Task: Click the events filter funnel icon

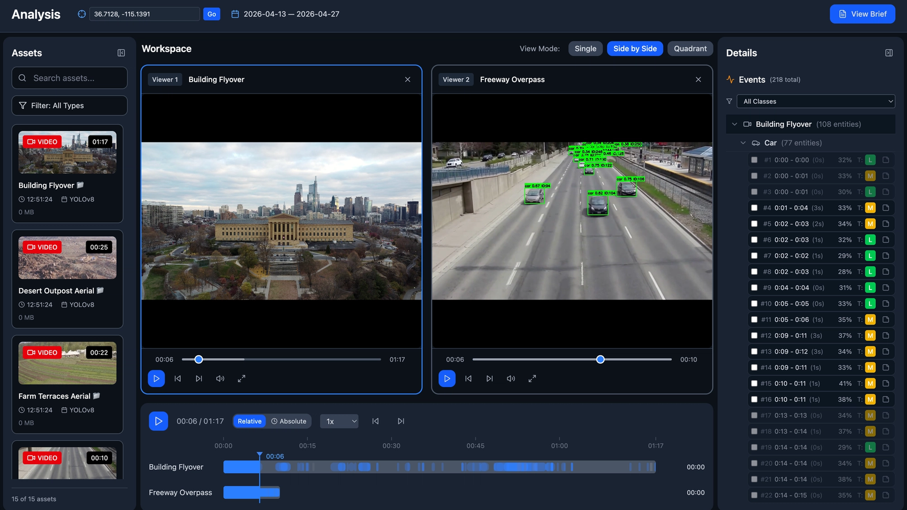Action: [730, 101]
